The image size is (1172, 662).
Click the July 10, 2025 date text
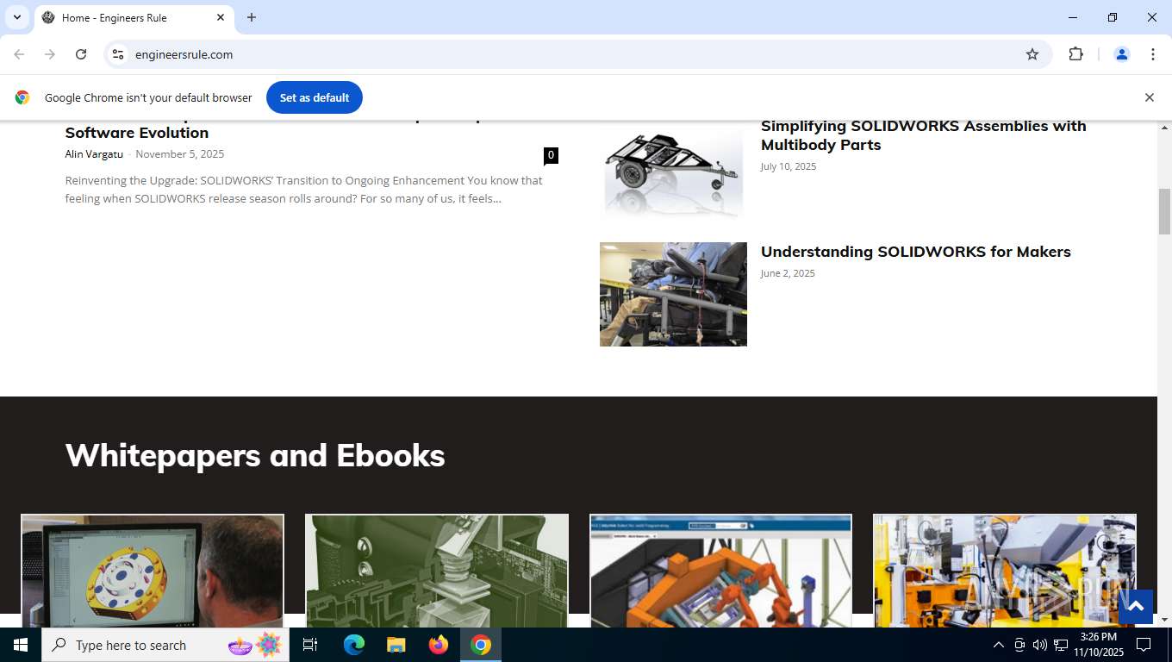pos(788,166)
